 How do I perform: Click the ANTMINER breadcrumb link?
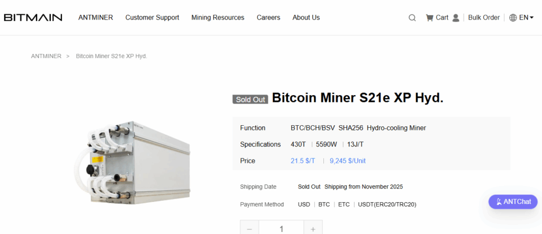click(46, 56)
